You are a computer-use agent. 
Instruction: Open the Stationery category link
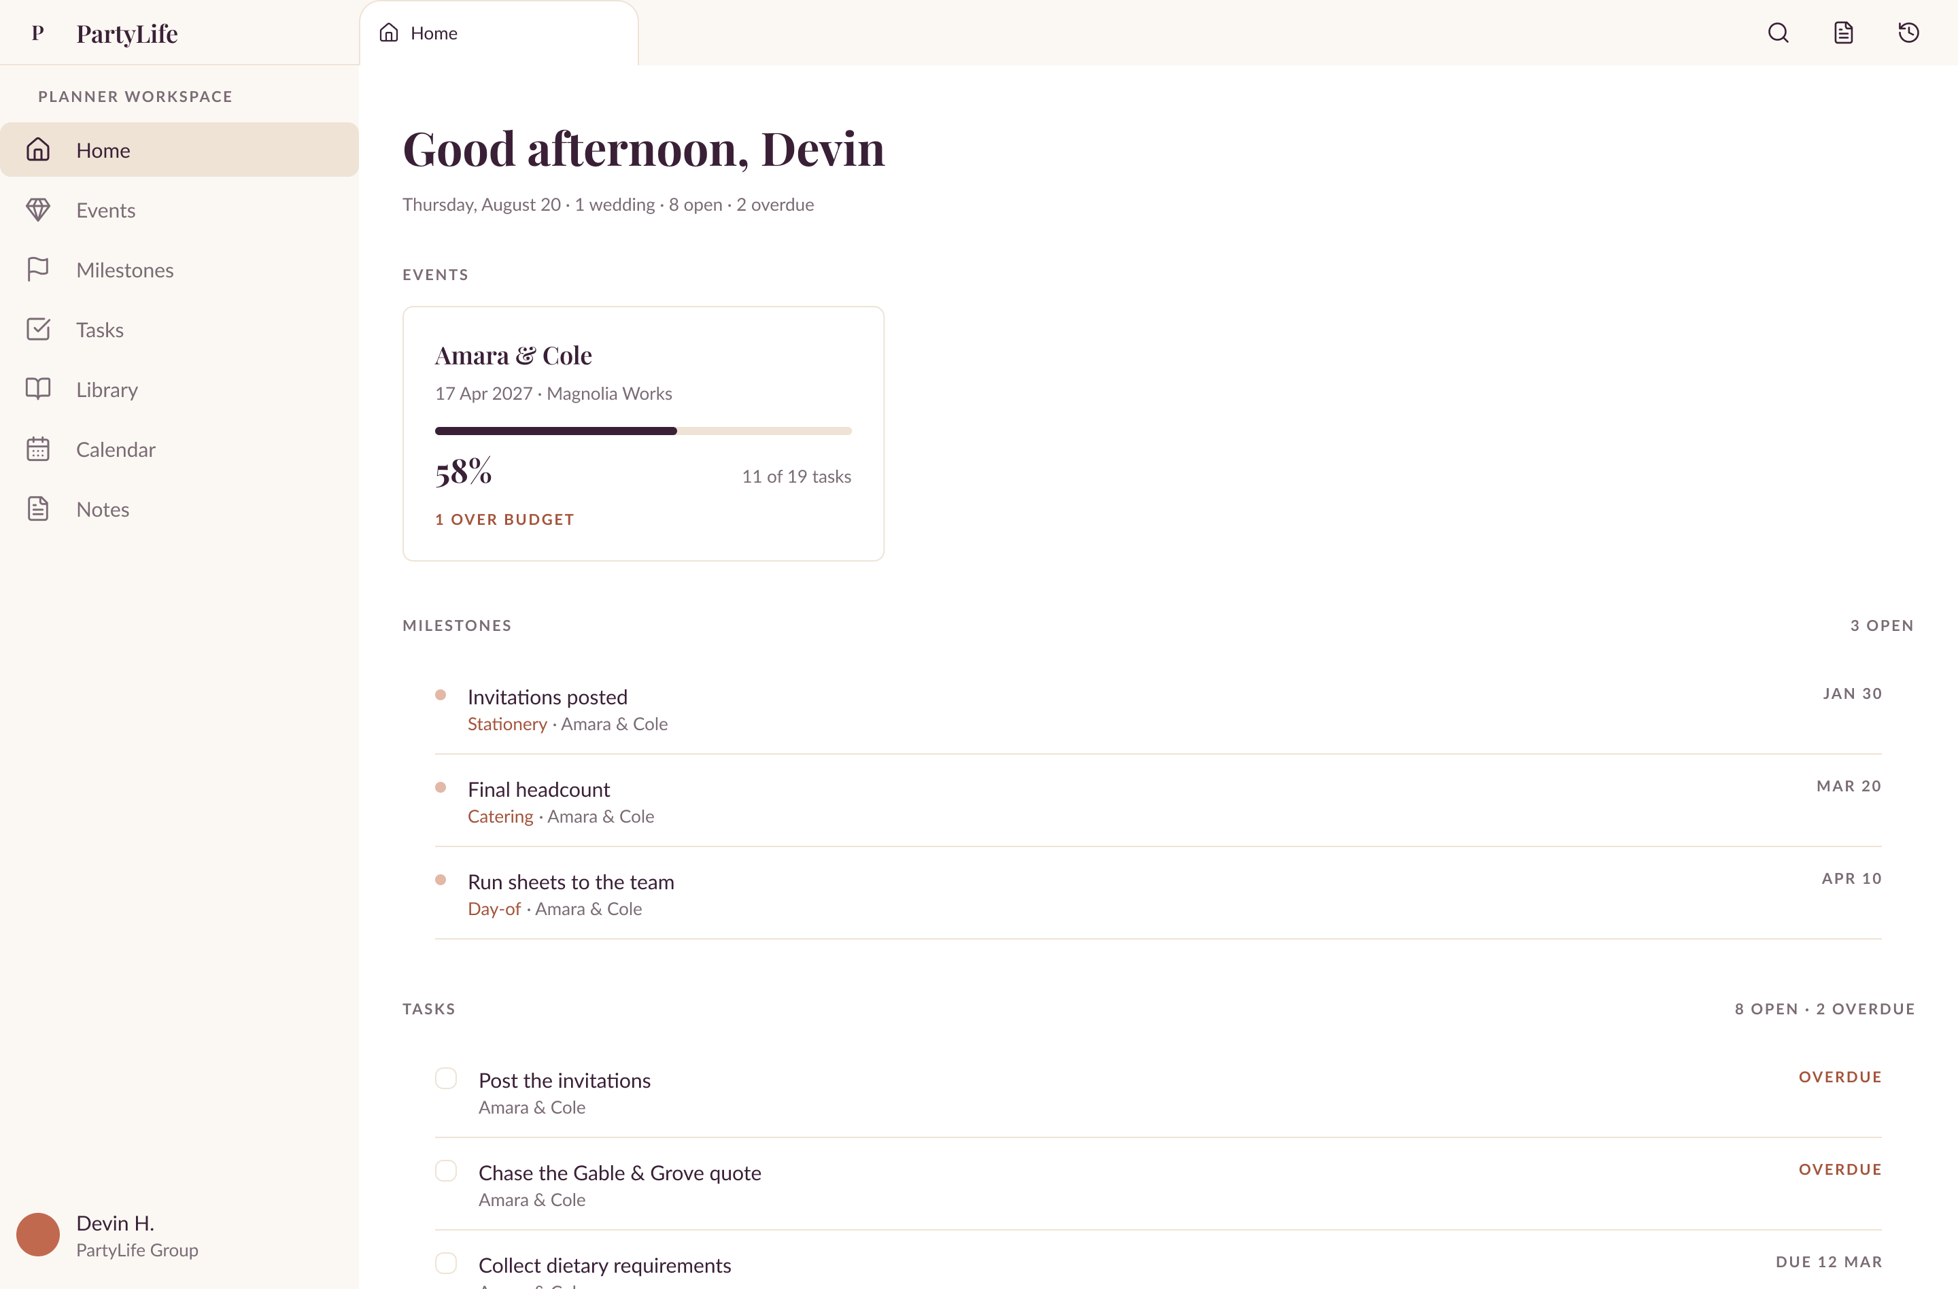(506, 724)
